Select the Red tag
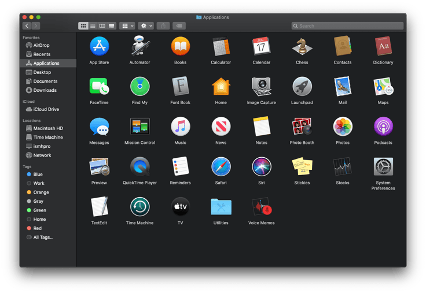 (48, 228)
